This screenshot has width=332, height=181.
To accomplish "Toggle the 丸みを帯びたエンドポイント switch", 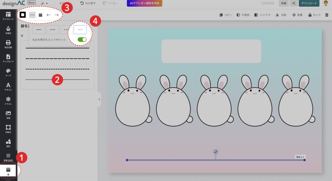I will 82,40.
